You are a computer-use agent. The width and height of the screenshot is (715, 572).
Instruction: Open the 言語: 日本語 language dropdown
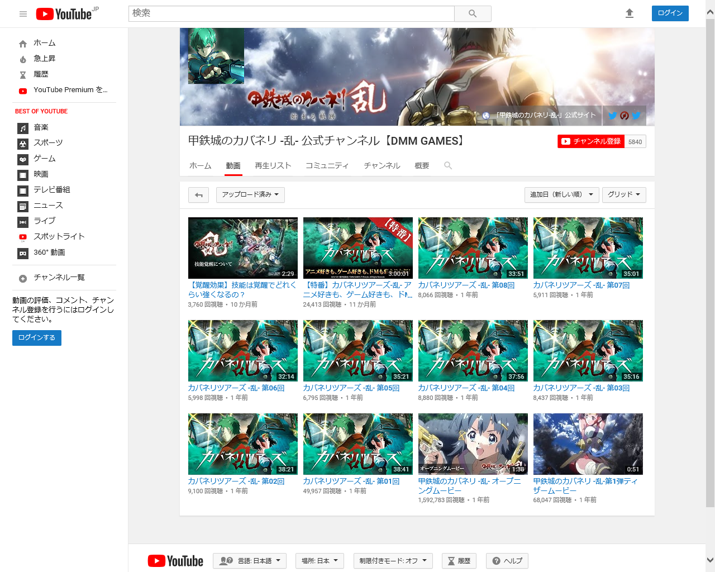[x=250, y=561]
